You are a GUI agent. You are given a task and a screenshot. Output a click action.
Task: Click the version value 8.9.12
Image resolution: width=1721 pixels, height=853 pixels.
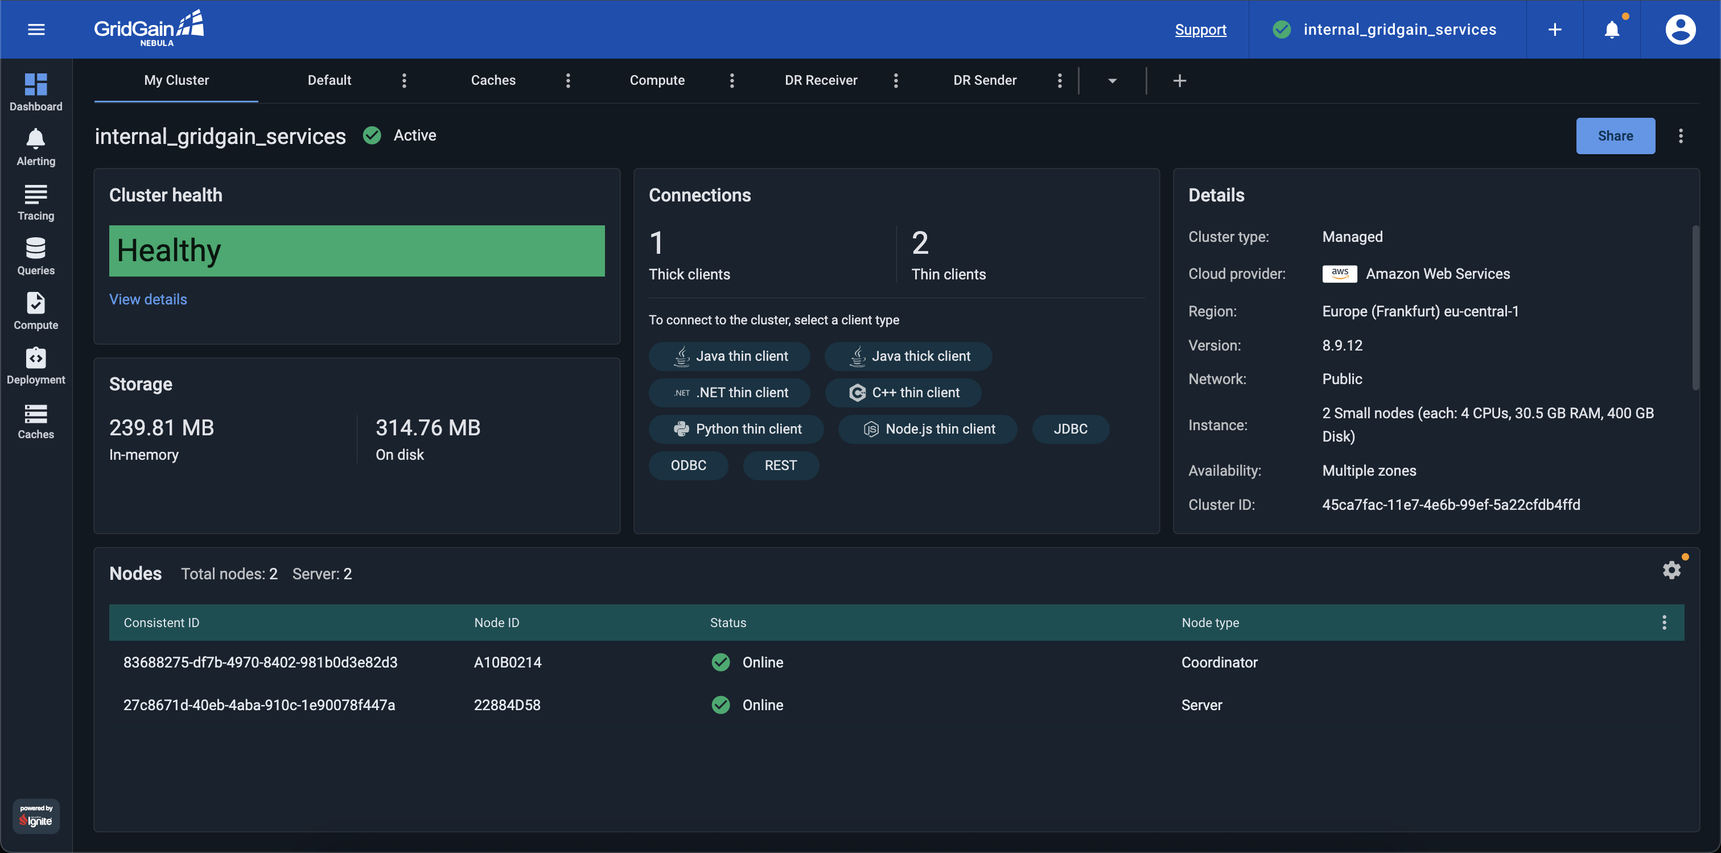tap(1342, 345)
